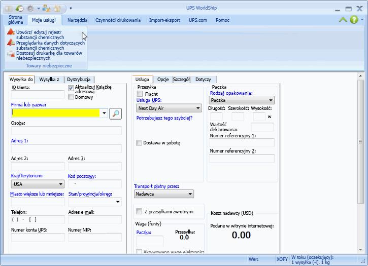Click the gear settings icon in quick toolbar
Screen dimensions: 368x266
30,9
